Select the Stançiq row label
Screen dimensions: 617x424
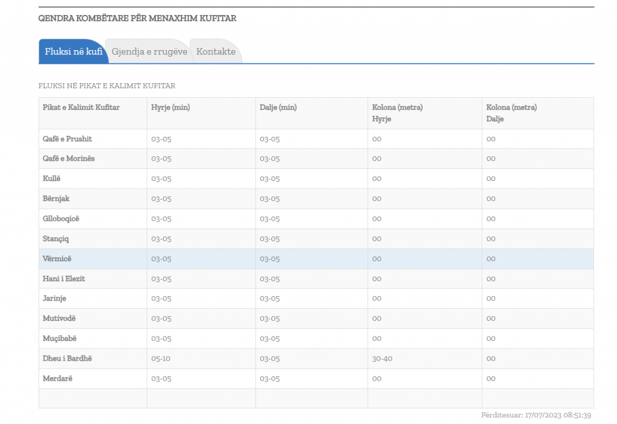click(x=56, y=238)
